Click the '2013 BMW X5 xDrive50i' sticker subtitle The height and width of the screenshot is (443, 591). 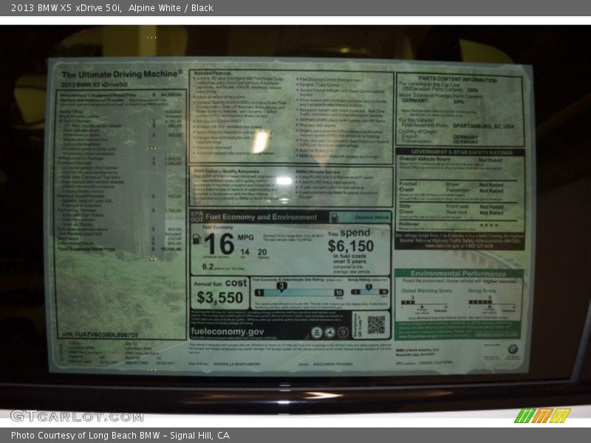[95, 85]
